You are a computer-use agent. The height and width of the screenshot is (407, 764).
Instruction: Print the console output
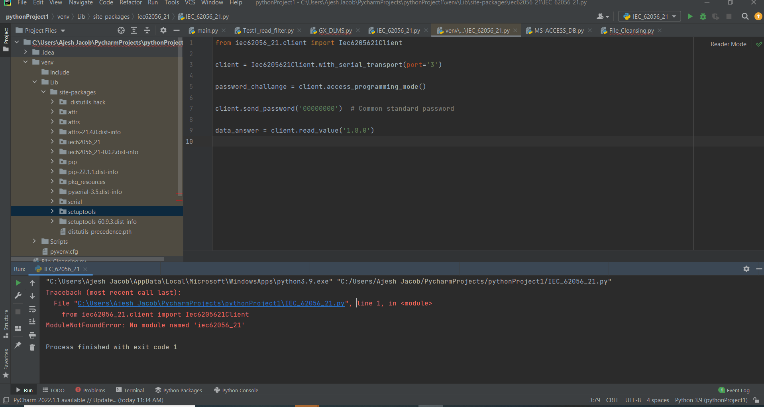[32, 335]
